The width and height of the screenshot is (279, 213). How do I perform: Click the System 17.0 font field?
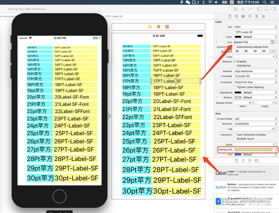(x=252, y=42)
